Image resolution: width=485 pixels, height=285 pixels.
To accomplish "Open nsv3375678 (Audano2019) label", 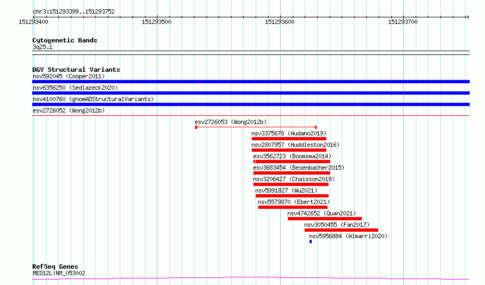I will point(289,133).
